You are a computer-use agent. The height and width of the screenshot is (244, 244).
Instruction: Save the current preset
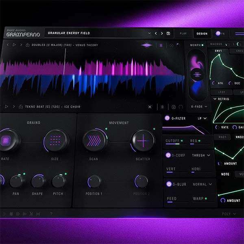coord(168,33)
